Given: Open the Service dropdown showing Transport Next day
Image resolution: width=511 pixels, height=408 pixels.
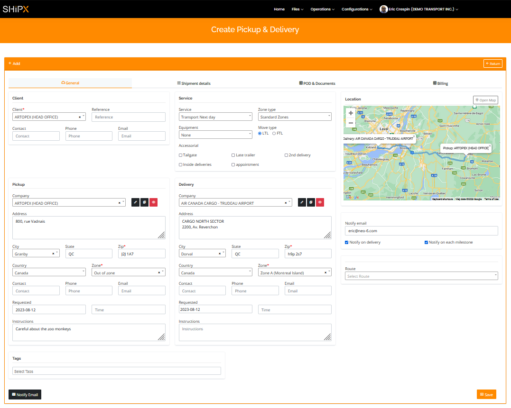Looking at the screenshot, I should click(x=215, y=117).
